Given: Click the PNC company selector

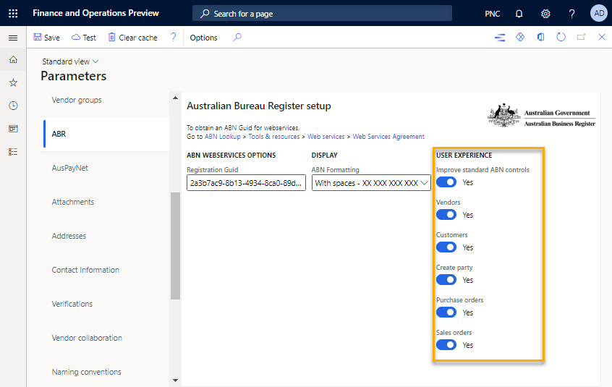Looking at the screenshot, I should pos(492,14).
